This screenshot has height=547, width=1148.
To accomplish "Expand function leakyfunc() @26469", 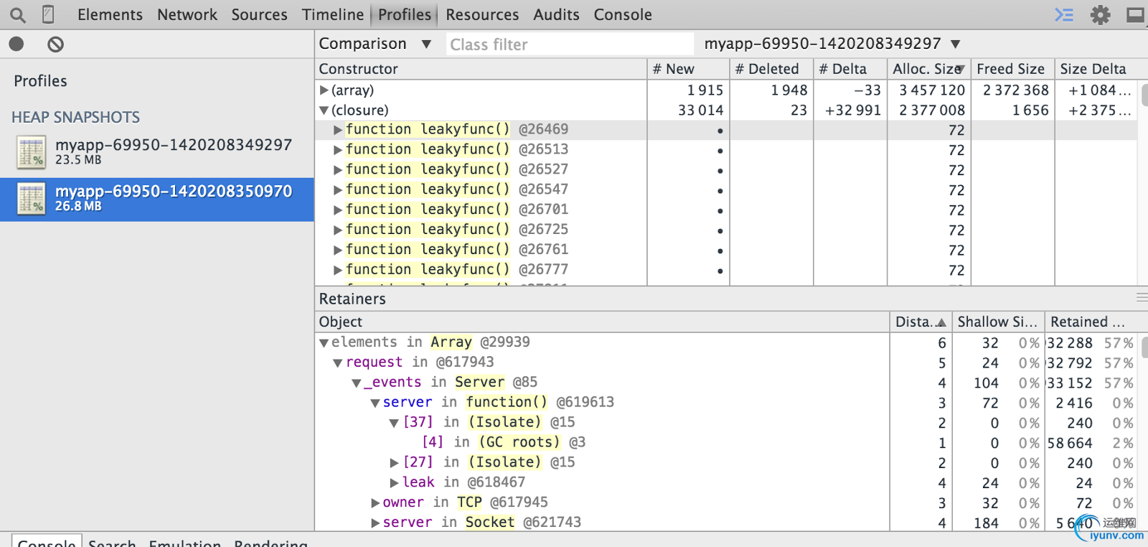I will 338,130.
